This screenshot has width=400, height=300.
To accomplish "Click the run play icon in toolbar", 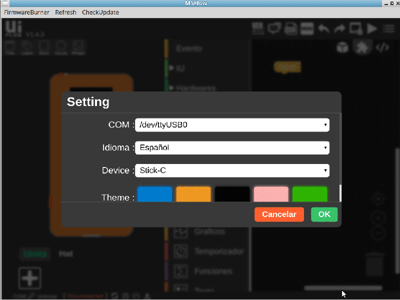I will pyautogui.click(x=372, y=28).
